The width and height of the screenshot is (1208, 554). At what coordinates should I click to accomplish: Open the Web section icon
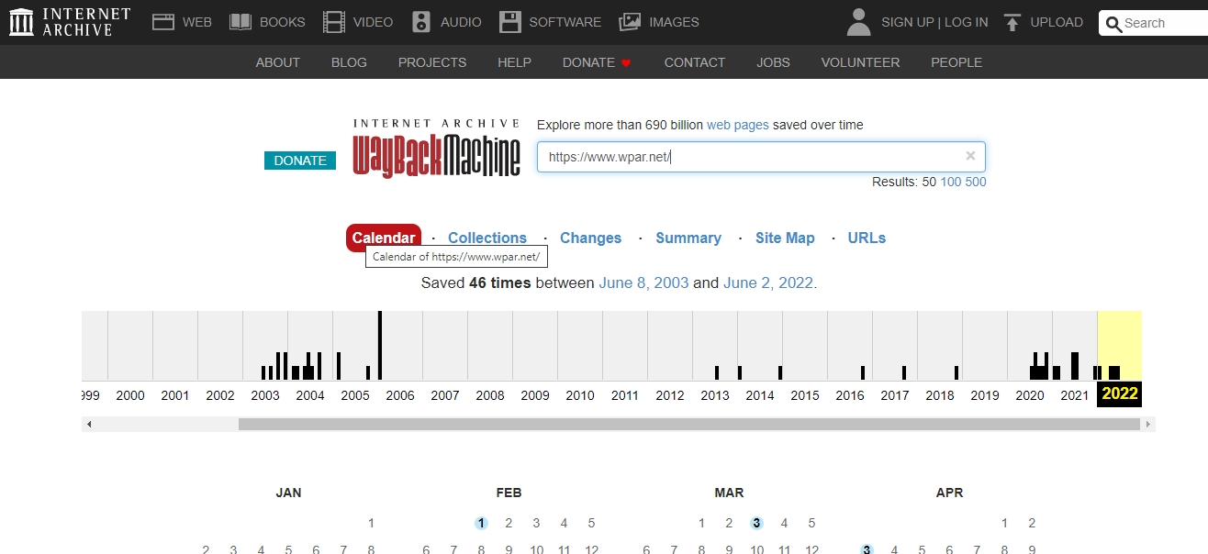coord(163,22)
